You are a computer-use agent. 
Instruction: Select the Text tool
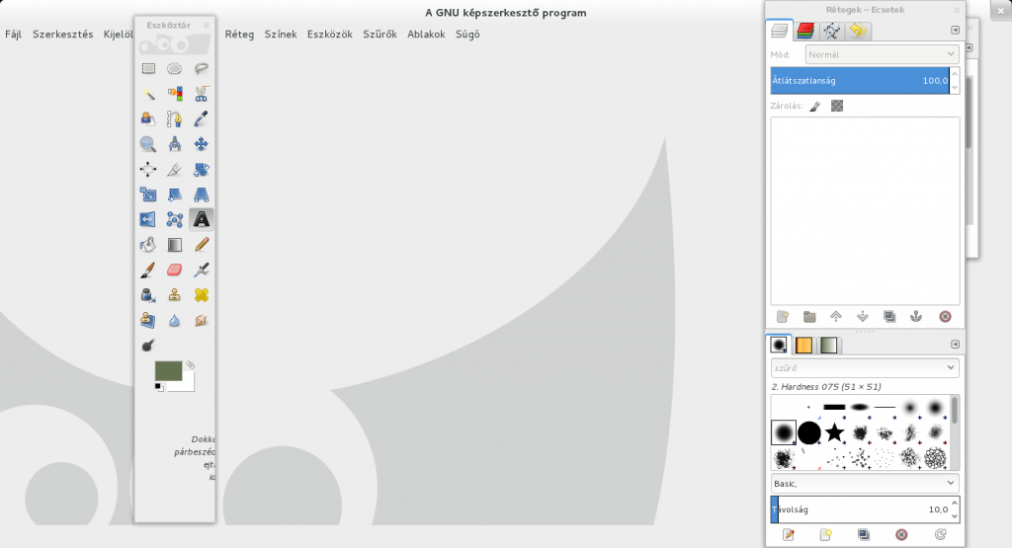coord(202,219)
